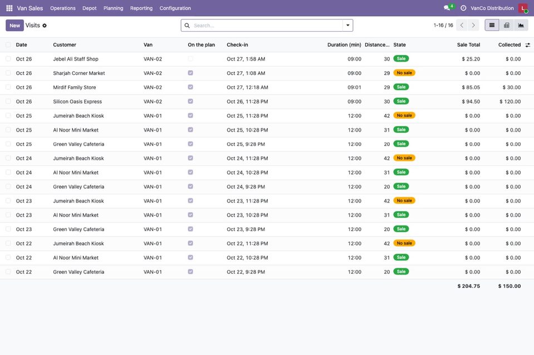Click the 1-16 / 16 pager counter
Screen dimensions: 534x355
click(443, 26)
